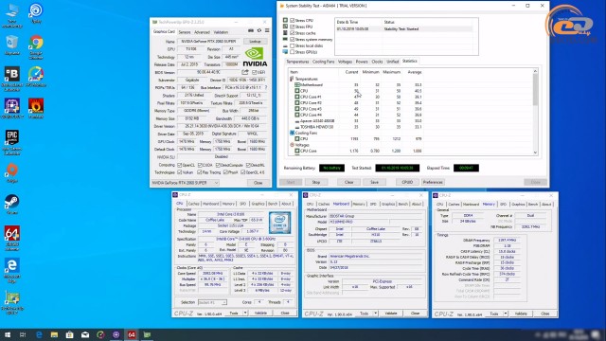This screenshot has height=341, width=606.
Task: Open the Mail app from the taskbar
Action: tap(85, 334)
